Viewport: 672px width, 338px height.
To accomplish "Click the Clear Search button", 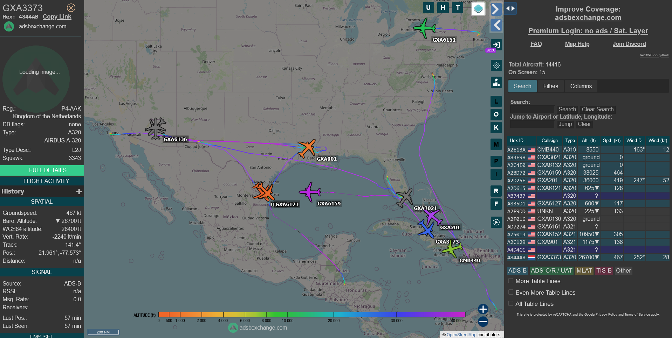I will [x=597, y=109].
